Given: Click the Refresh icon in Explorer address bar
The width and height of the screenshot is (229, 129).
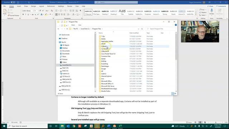Looking at the screenshot, I should pyautogui.click(x=142, y=29).
